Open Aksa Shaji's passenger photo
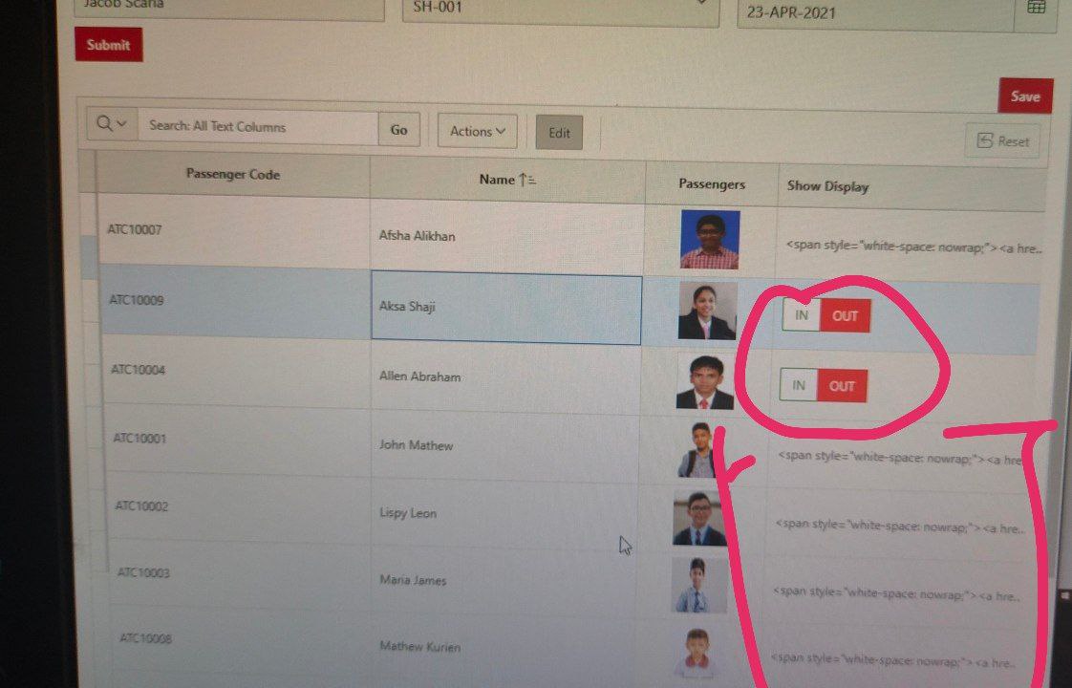 708,312
